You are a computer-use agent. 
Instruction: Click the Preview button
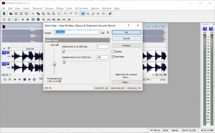126,46
